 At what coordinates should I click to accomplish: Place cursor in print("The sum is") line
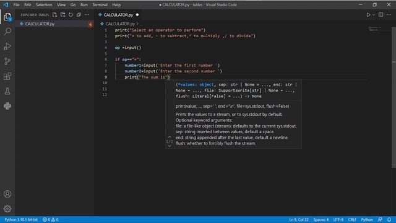tap(147, 77)
